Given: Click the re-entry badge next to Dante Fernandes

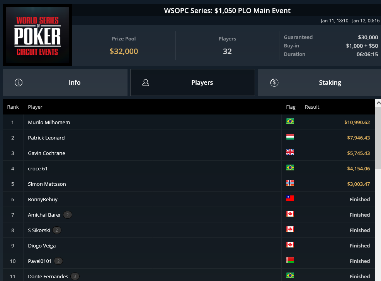Looking at the screenshot, I should pyautogui.click(x=75, y=276).
